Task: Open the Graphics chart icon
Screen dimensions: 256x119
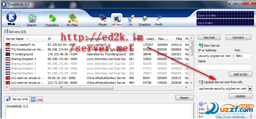Action: [x=145, y=18]
